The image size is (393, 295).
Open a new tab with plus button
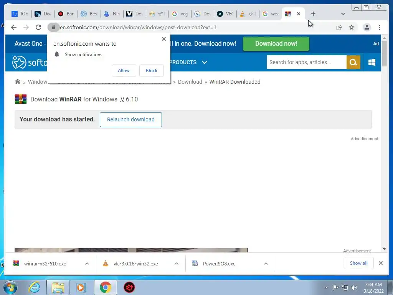(x=313, y=14)
